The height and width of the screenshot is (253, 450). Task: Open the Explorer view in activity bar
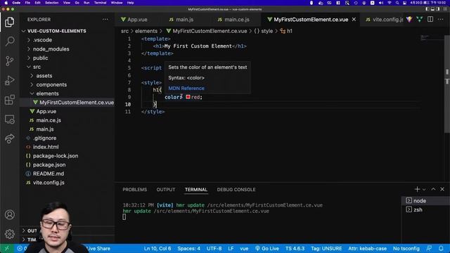coord(9,22)
